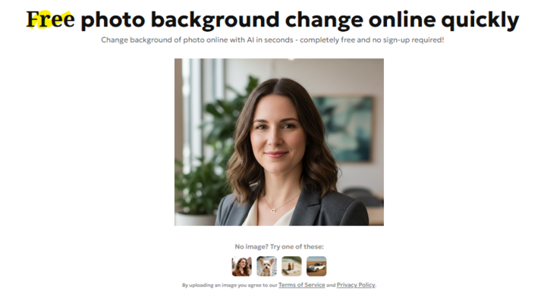
Task: Click the "No image? Try one of these:" label
Action: (x=279, y=246)
